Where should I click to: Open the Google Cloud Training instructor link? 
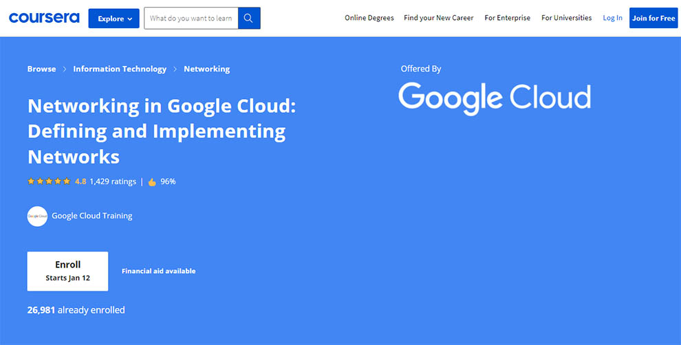(92, 216)
